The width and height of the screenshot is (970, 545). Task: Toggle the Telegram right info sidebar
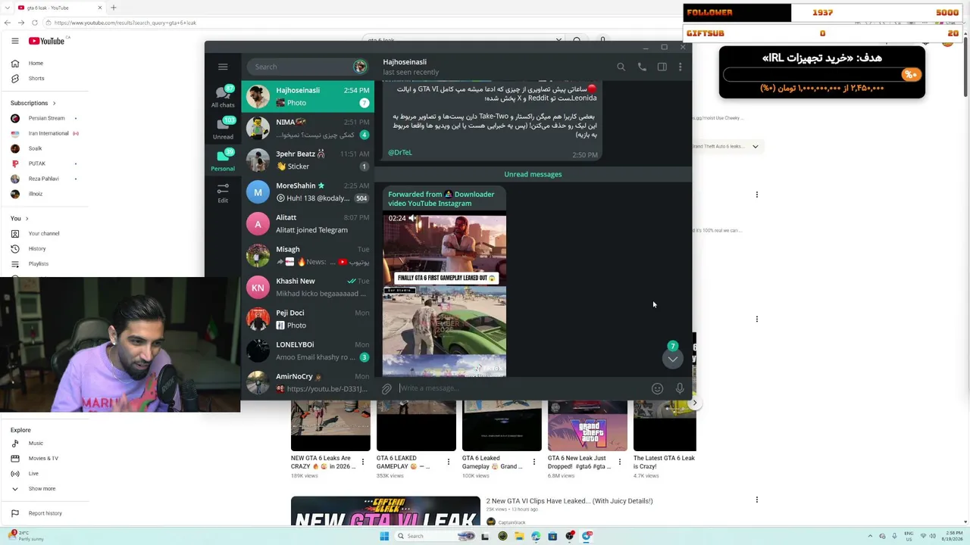click(662, 67)
